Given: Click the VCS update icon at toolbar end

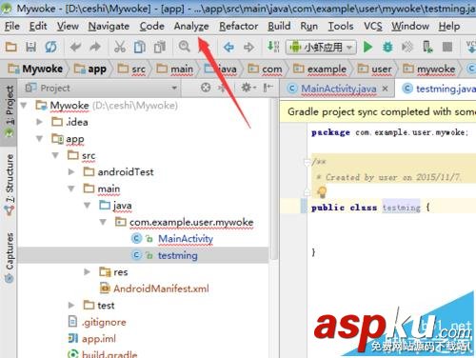Looking at the screenshot, I should (x=471, y=47).
